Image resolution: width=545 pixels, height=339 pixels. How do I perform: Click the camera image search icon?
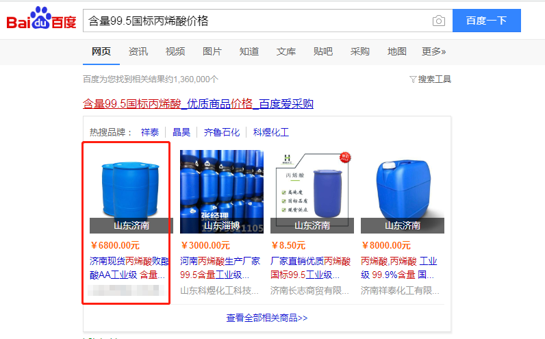point(439,21)
